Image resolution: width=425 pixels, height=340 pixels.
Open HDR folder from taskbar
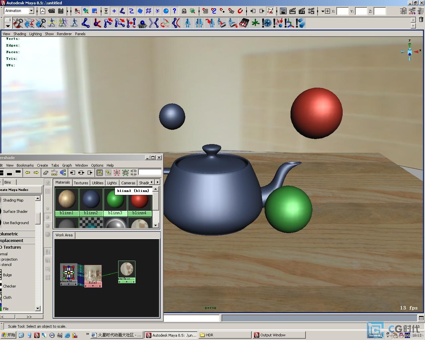(x=225, y=335)
